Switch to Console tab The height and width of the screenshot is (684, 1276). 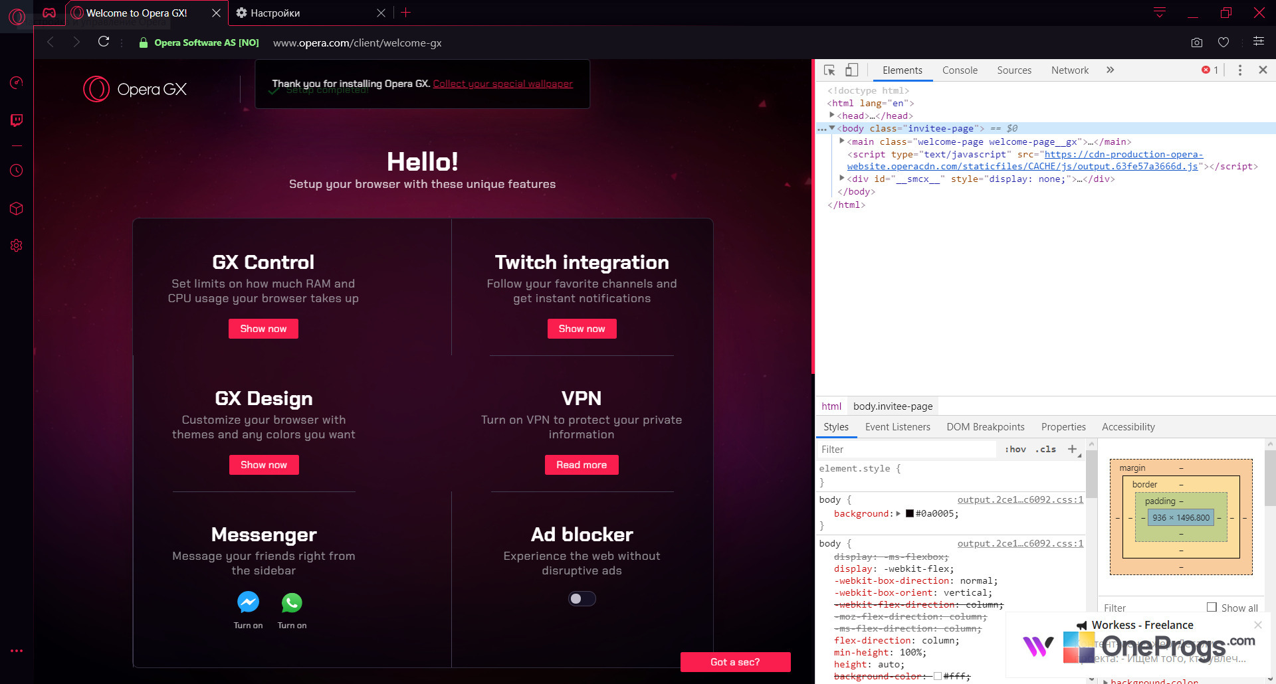960,70
